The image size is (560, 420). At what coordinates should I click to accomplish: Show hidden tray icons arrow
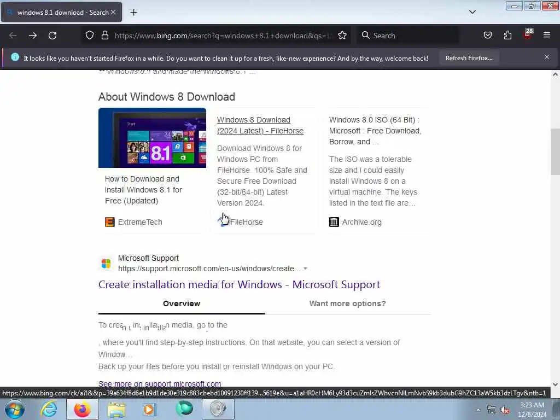478,410
